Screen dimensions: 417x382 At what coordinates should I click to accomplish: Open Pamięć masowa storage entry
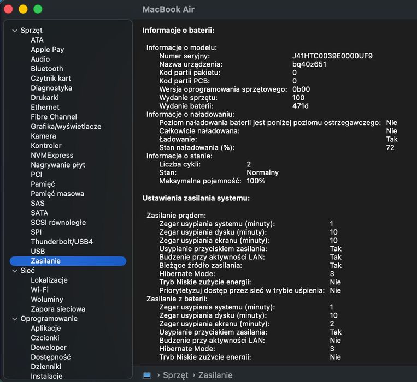[x=57, y=194]
